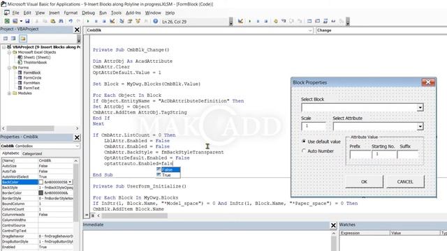Close the Project Explorer panel
Screen dimensions: 447x251
point(77,29)
